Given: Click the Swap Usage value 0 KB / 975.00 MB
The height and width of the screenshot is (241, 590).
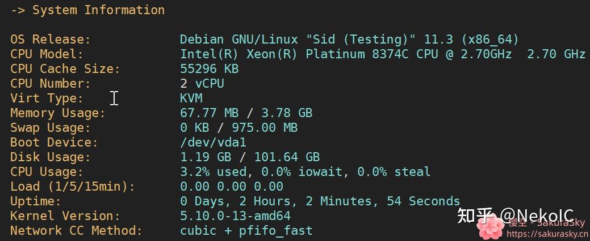Looking at the screenshot, I should (238, 128).
